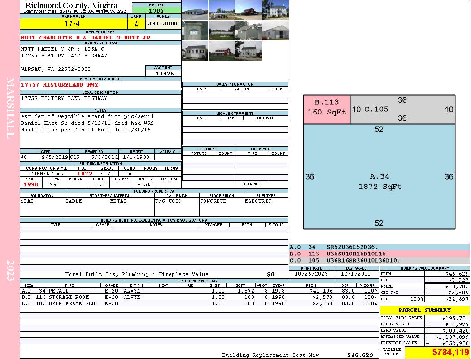Click the grade value E-20 in Building Information

(x=107, y=174)
